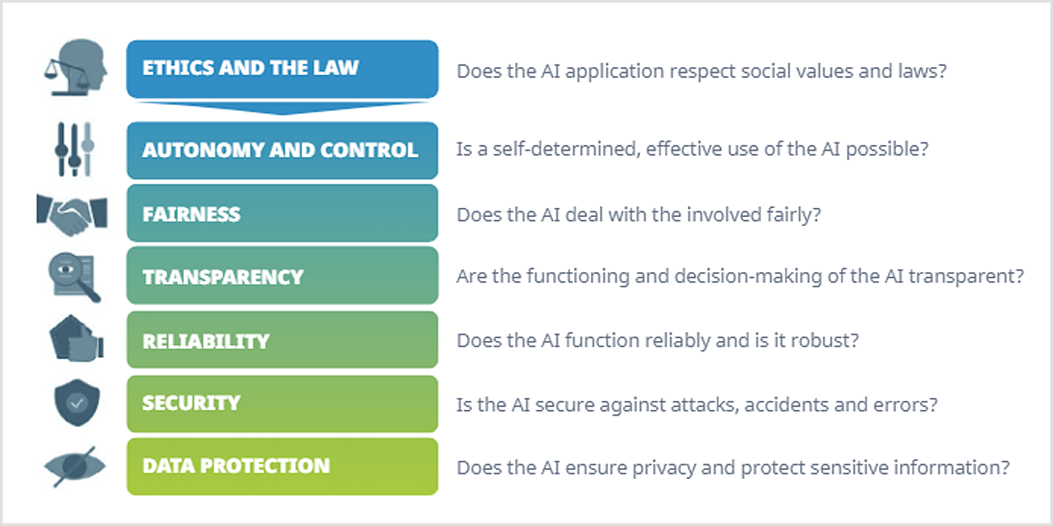
Task: Select the attacks, accidents and errors question
Action: [x=697, y=405]
